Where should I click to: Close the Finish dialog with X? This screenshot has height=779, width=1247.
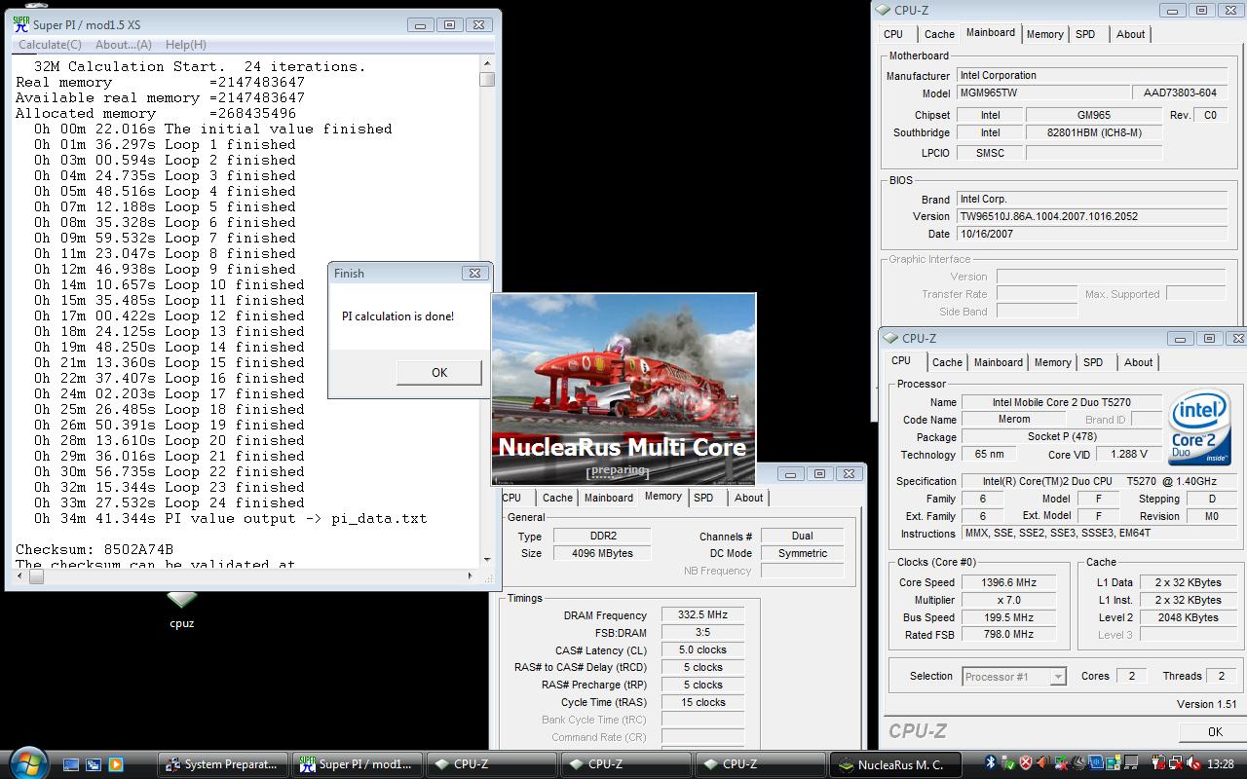tap(473, 274)
